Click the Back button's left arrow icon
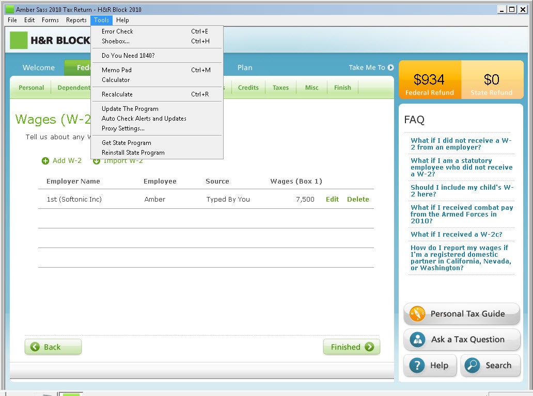The height and width of the screenshot is (396, 533). 35,347
